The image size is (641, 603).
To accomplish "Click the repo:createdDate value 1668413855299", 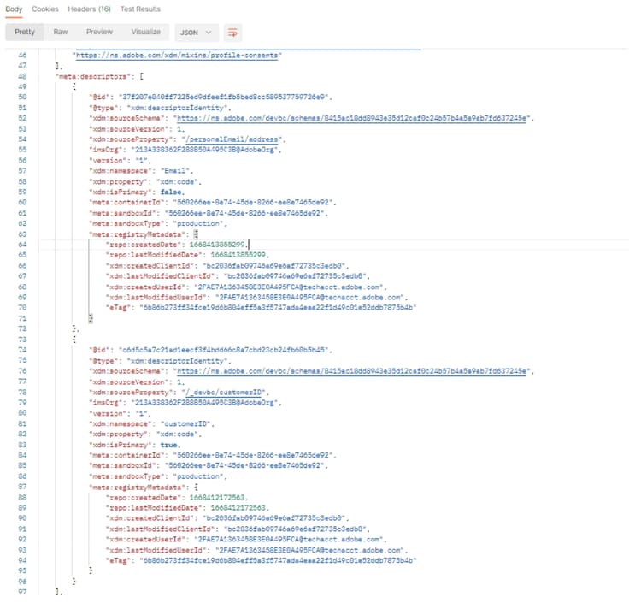I will click(x=217, y=245).
